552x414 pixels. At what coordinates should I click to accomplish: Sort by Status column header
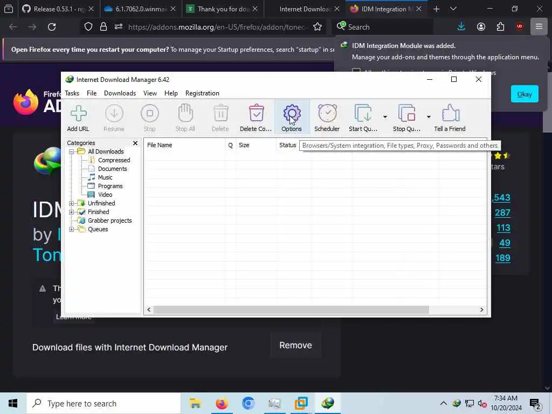[288, 145]
